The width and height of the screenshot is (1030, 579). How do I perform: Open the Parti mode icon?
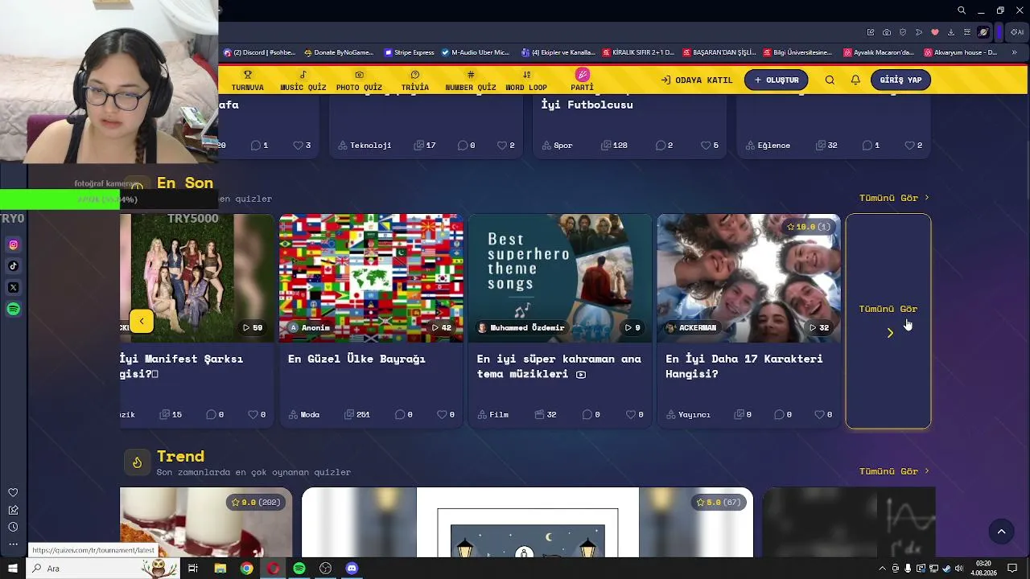click(x=583, y=80)
